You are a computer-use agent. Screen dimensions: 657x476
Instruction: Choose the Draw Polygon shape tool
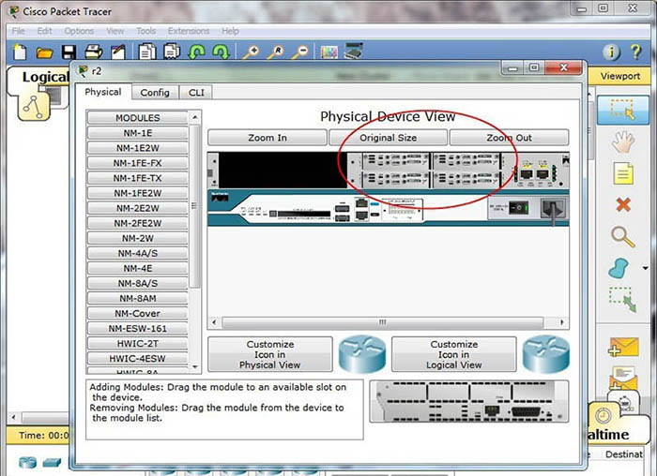click(619, 268)
